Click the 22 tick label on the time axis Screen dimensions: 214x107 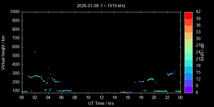(x=167, y=98)
